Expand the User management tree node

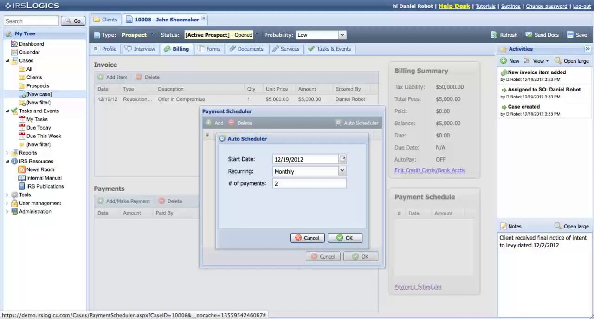tap(7, 203)
